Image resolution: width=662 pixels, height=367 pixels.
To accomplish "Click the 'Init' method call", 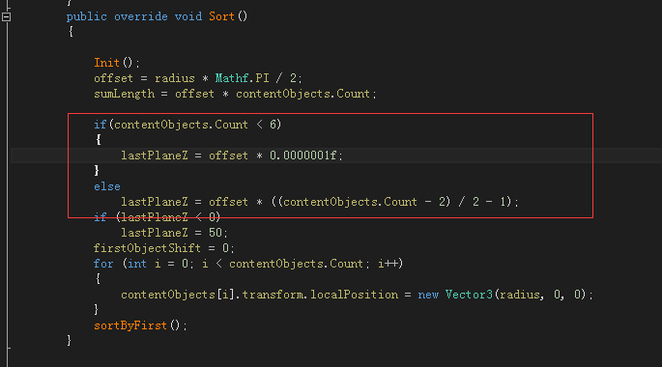I will pos(107,63).
